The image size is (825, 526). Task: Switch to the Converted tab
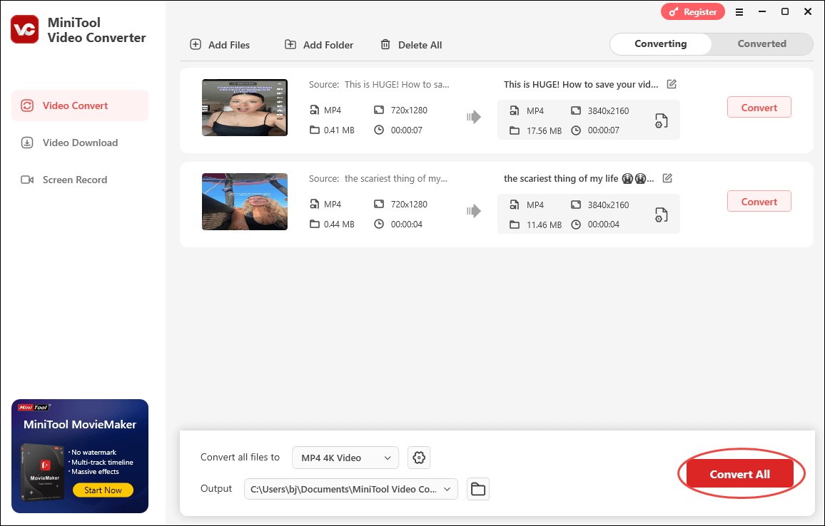tap(762, 44)
